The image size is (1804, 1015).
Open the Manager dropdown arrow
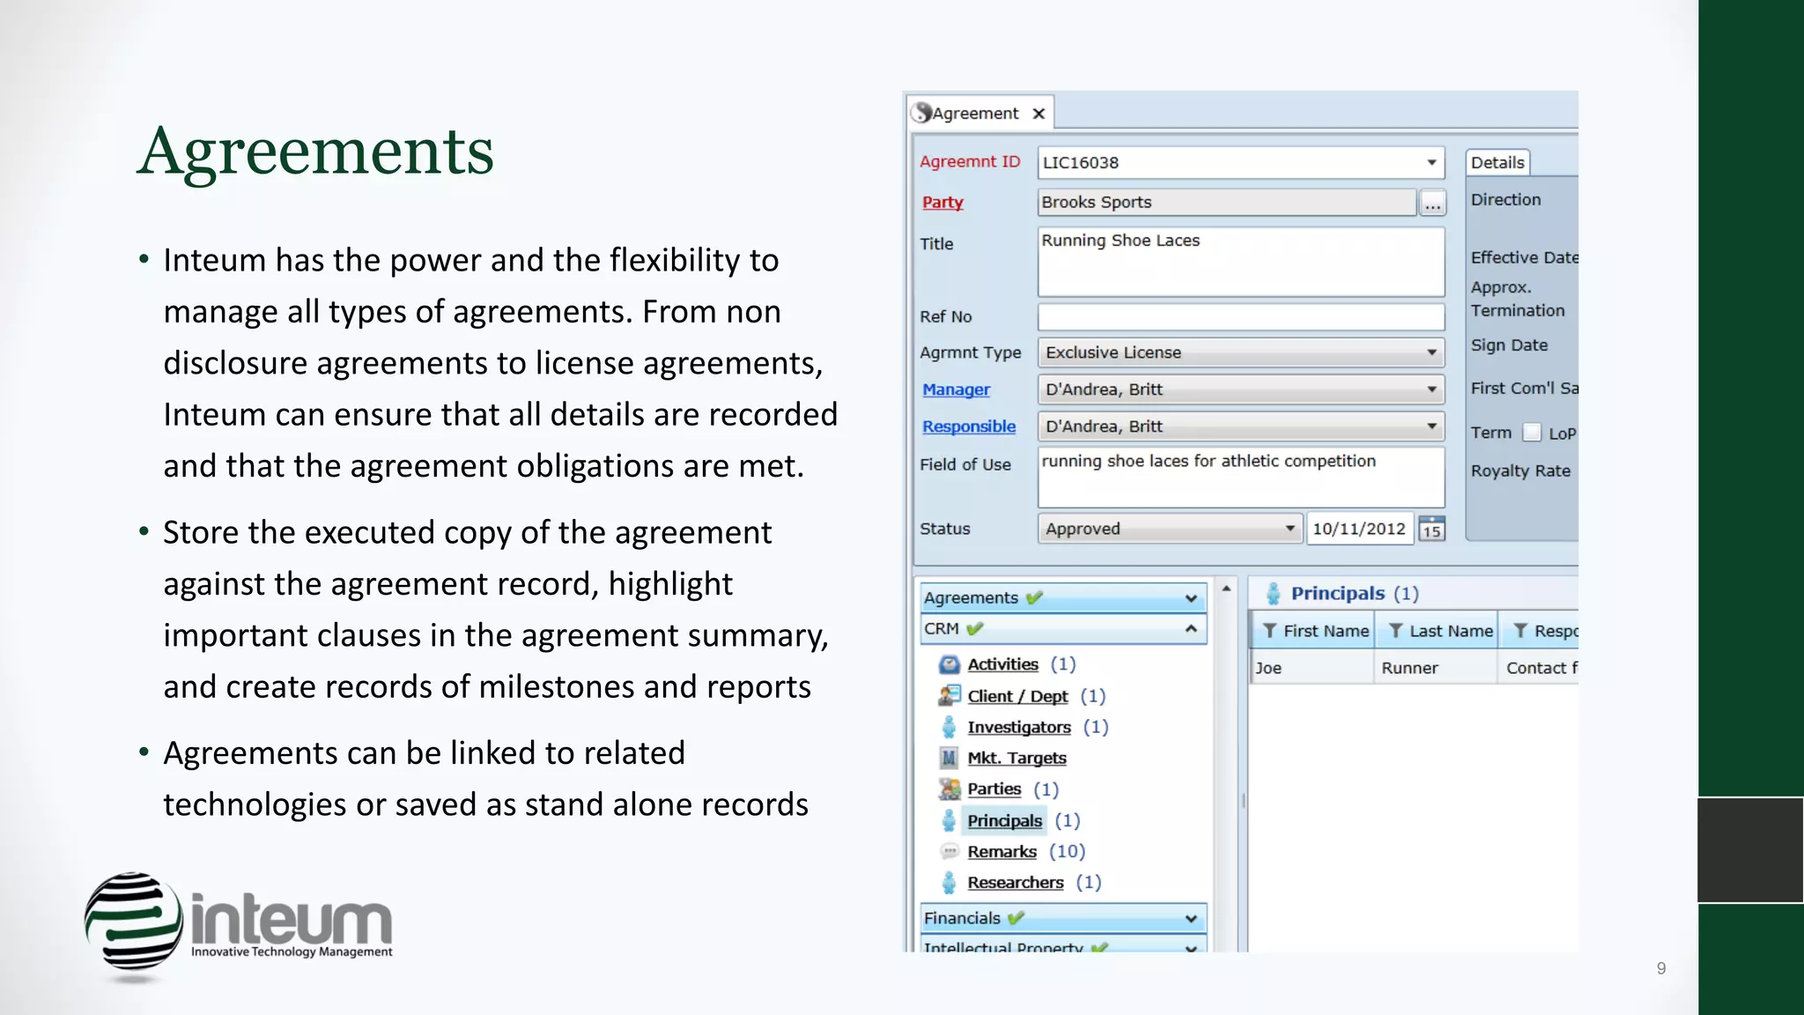click(1431, 389)
